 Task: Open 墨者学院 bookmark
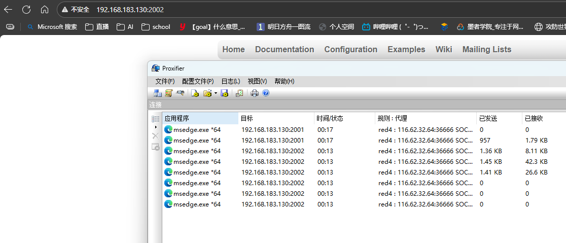[x=490, y=27]
